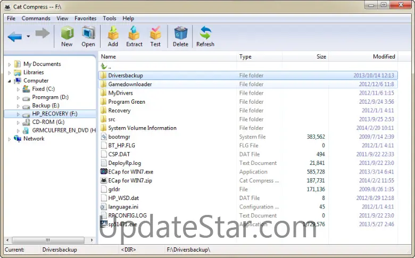415x258 pixels.
Task: Click the file name RPCONFIG.LOG
Action: 127,215
